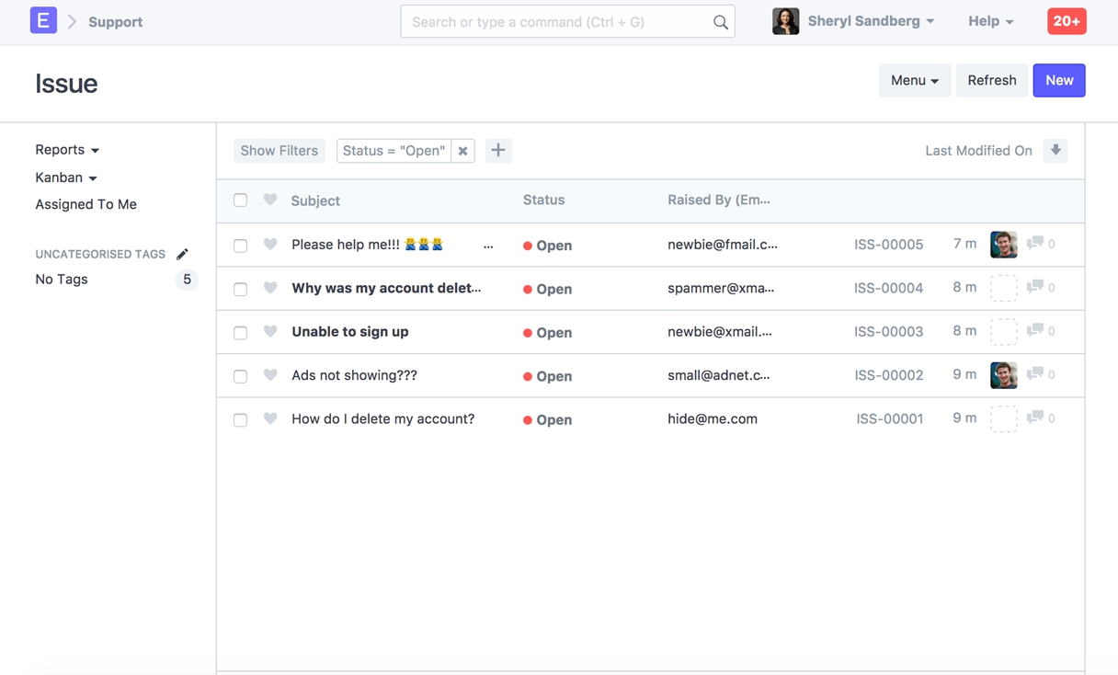Viewport: 1118px width, 675px height.
Task: Remove the Status = "Open" filter
Action: (463, 151)
